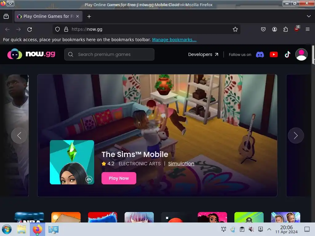Focus the address bar showing now.gg

147,29
